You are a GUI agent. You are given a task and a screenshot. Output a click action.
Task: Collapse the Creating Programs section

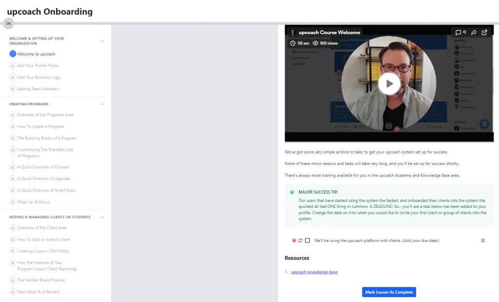tap(102, 104)
